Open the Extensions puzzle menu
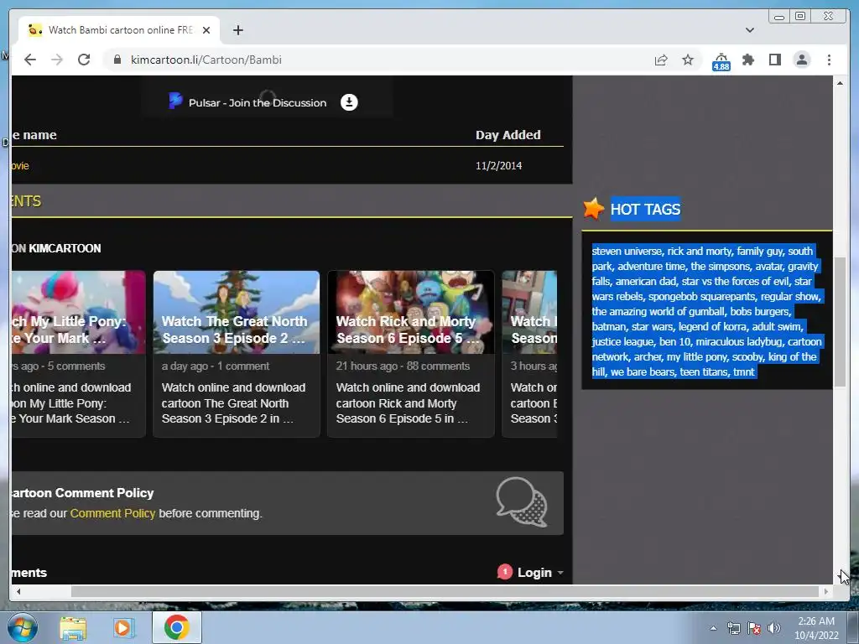The height and width of the screenshot is (644, 859). tap(748, 60)
